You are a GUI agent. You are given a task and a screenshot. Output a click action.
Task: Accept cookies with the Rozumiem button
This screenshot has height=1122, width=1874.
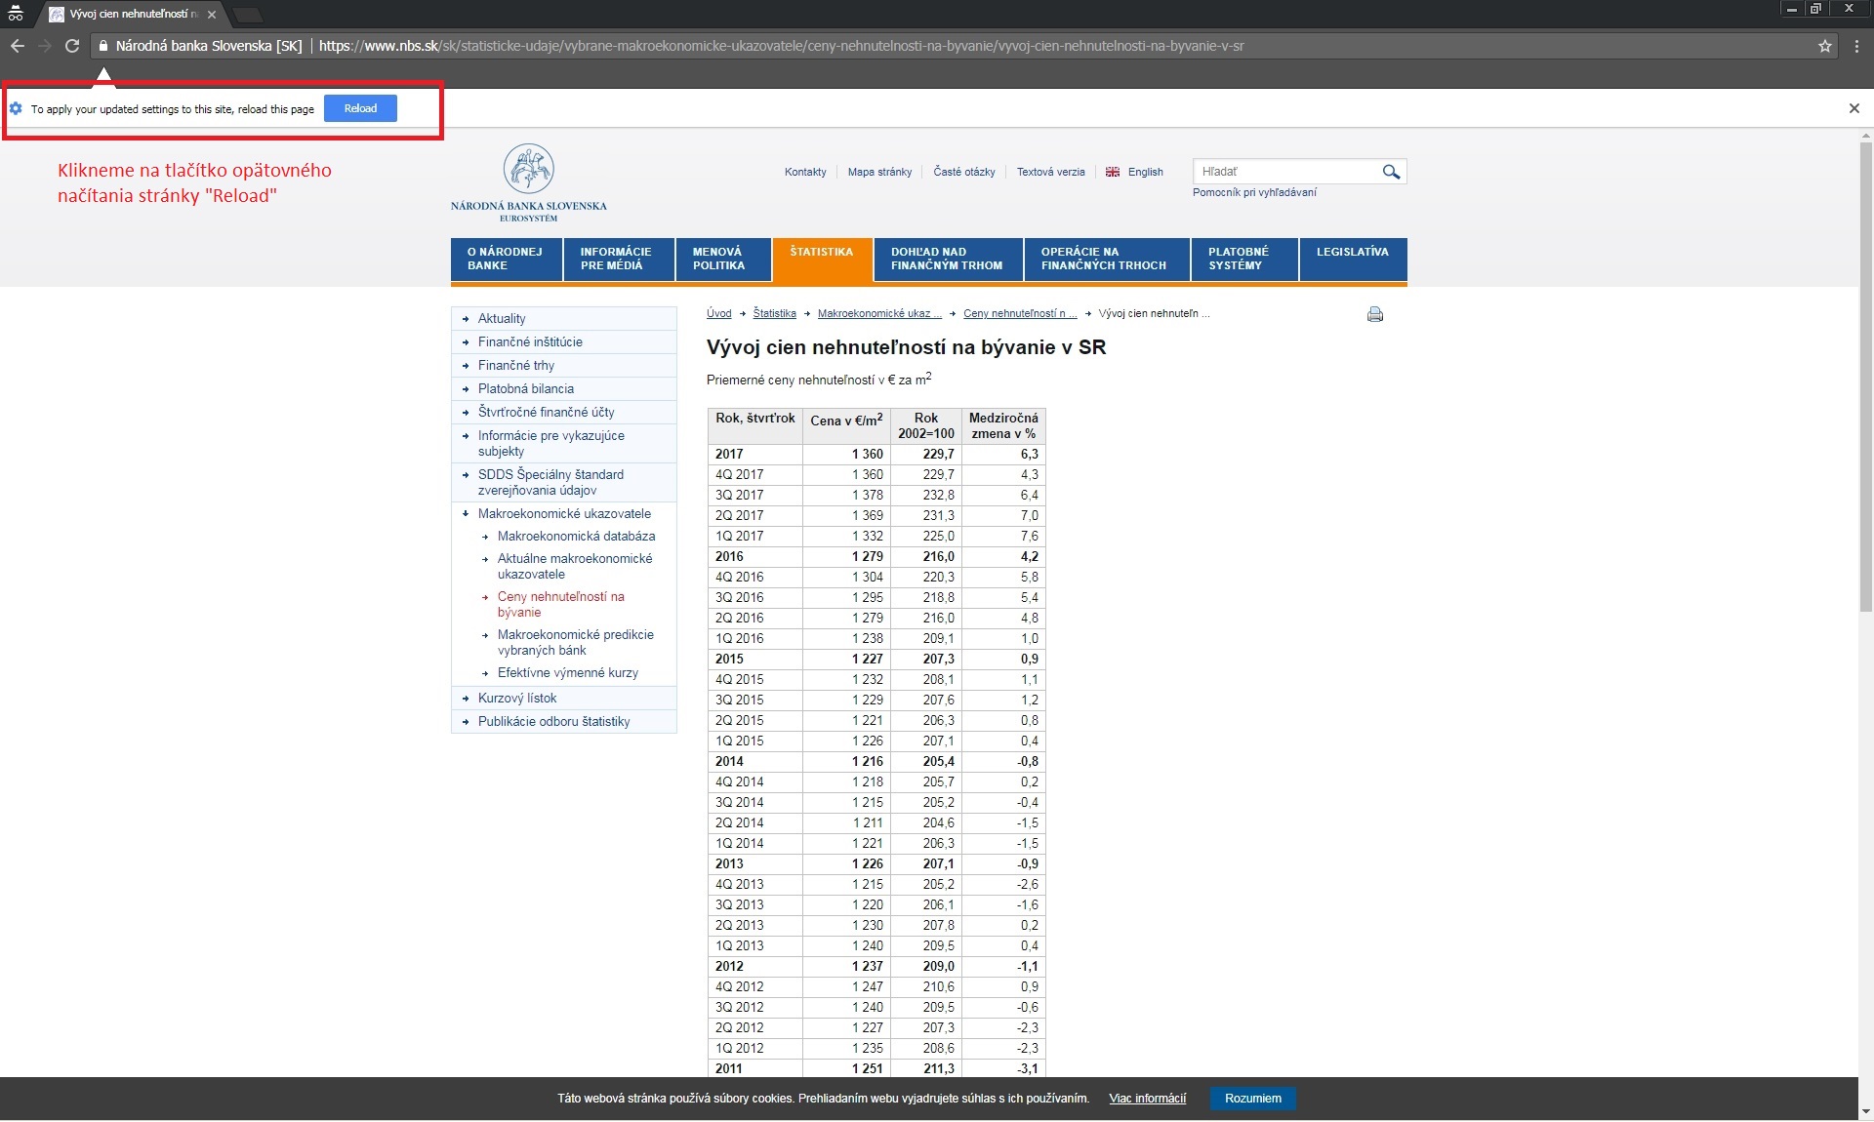(x=1252, y=1099)
